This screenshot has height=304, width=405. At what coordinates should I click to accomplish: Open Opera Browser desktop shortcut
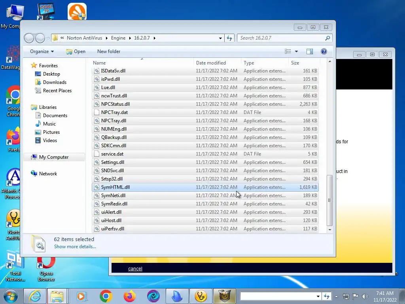46,269
